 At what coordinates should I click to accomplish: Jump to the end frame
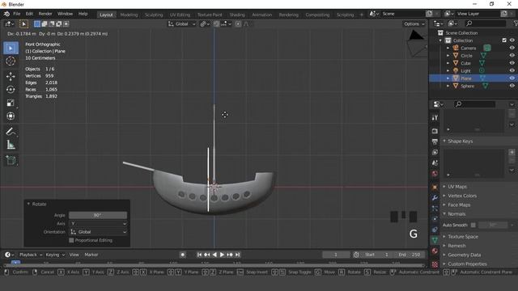pos(237,255)
